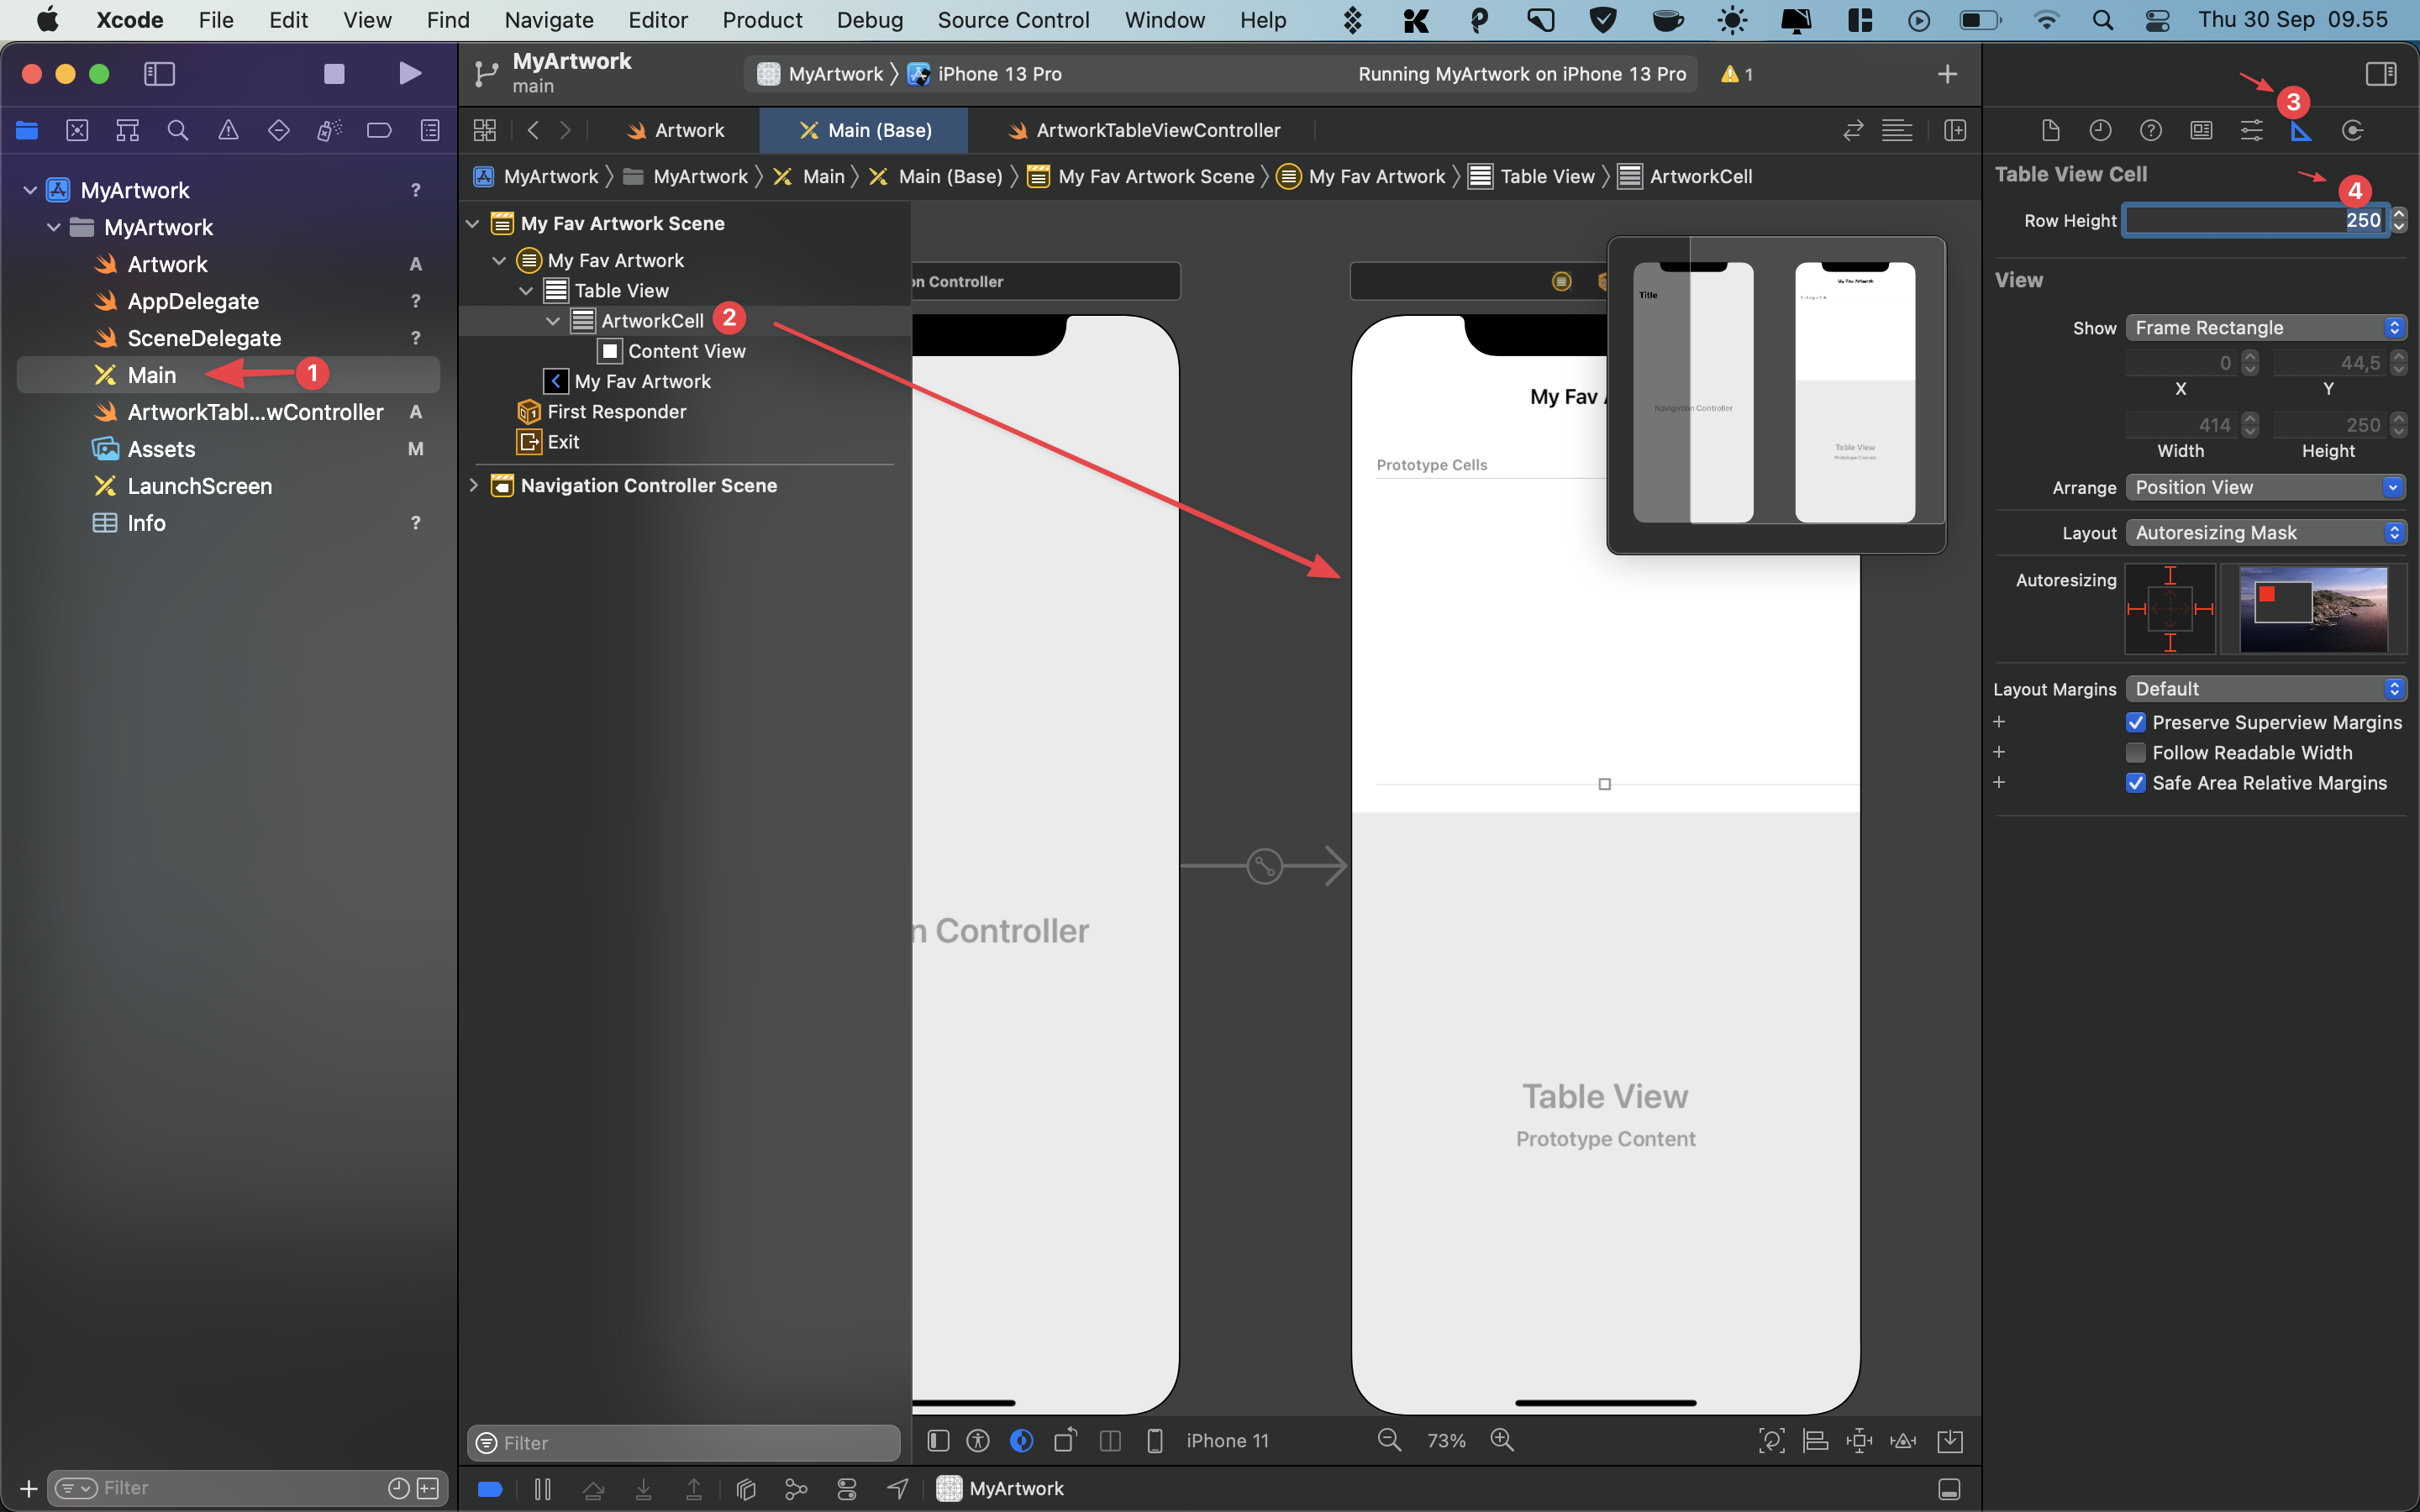
Task: Open the Find navigator magnifier
Action: (178, 130)
